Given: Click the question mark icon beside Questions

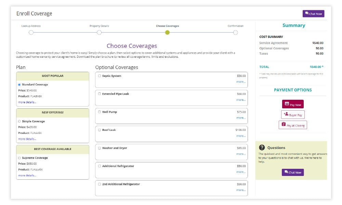Looking at the screenshot, I should click(262, 148).
